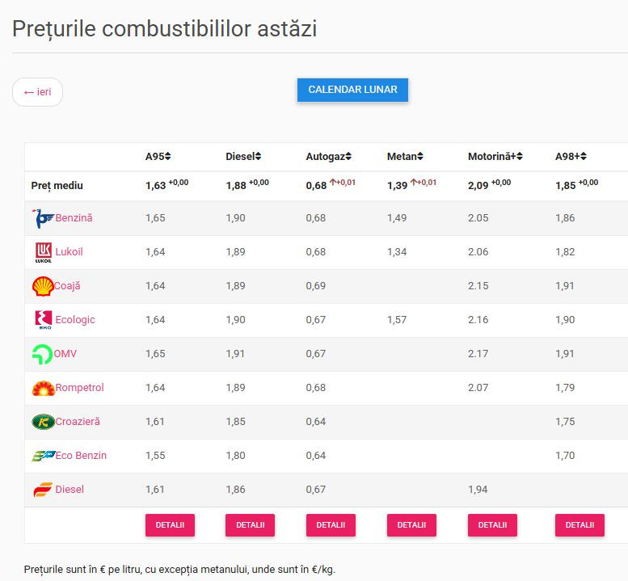Click the Lukoil brand logo icon

point(44,252)
